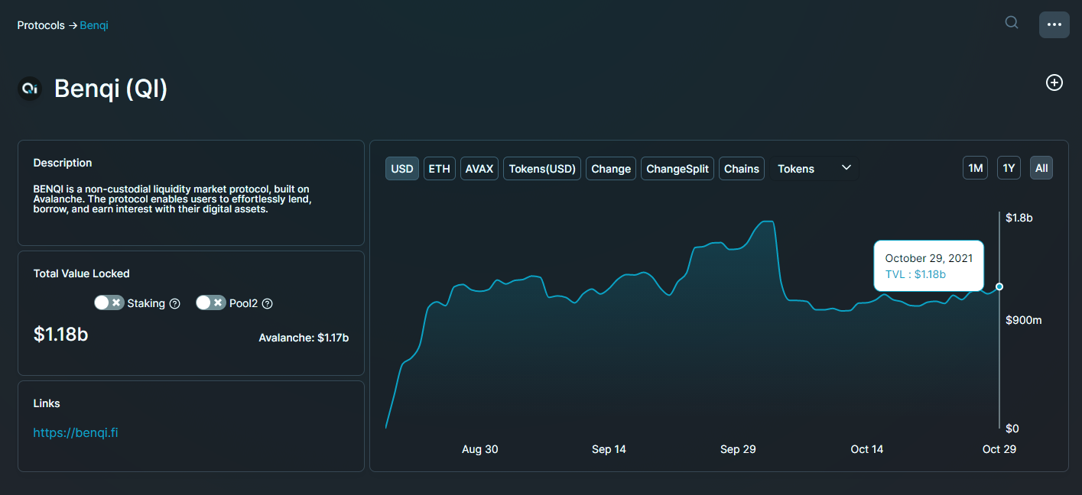Set chart range to 1M
The width and height of the screenshot is (1082, 495).
[x=975, y=168]
